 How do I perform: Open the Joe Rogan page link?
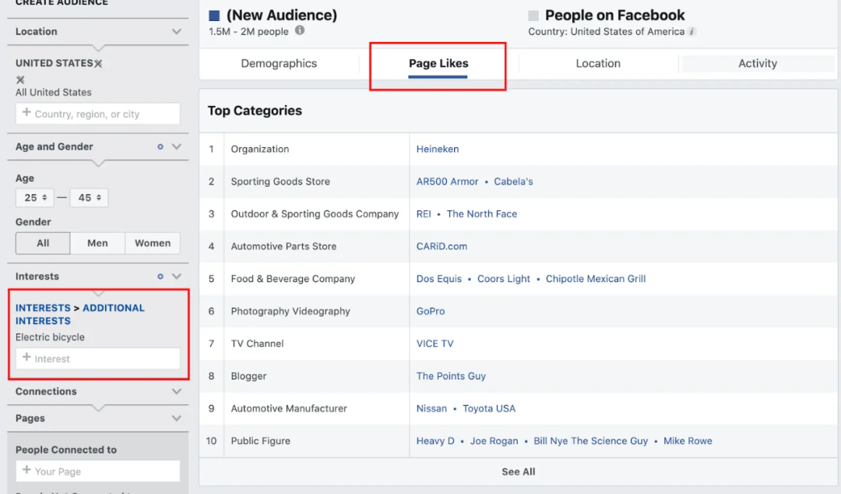(494, 441)
